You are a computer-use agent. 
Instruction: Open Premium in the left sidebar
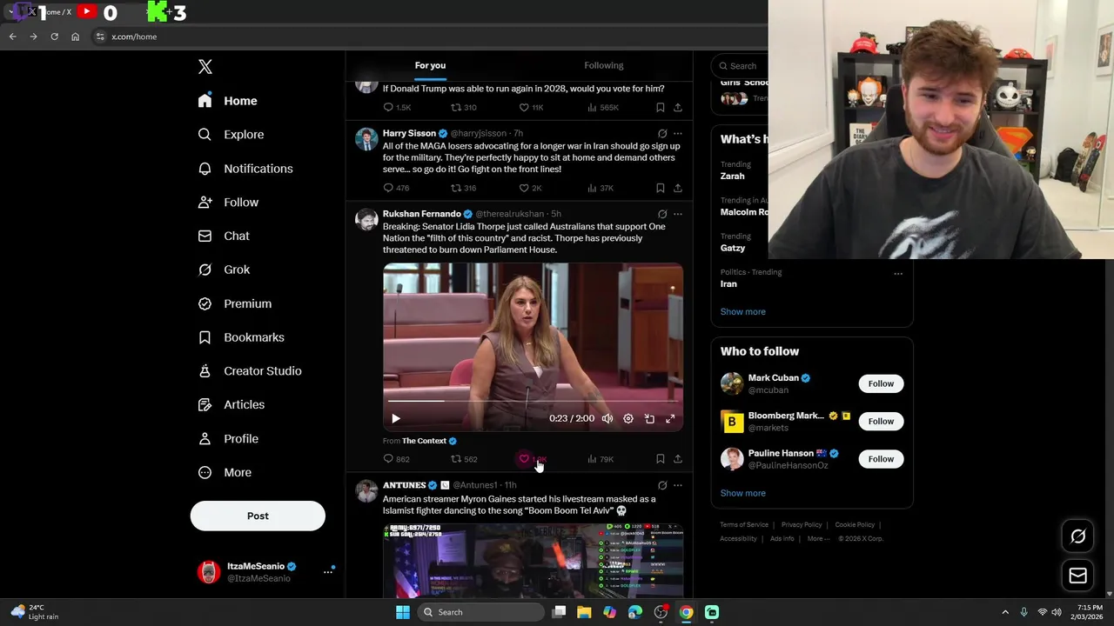point(235,303)
